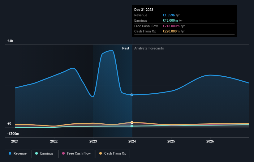Click the 2023 x-axis label
Viewport: 254px width, 162px height.
pos(93,142)
